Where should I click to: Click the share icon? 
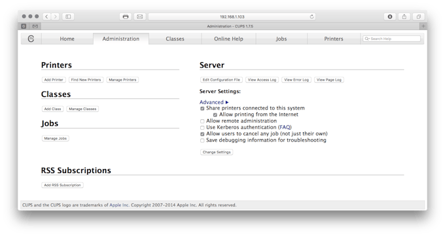pyautogui.click(x=404, y=16)
